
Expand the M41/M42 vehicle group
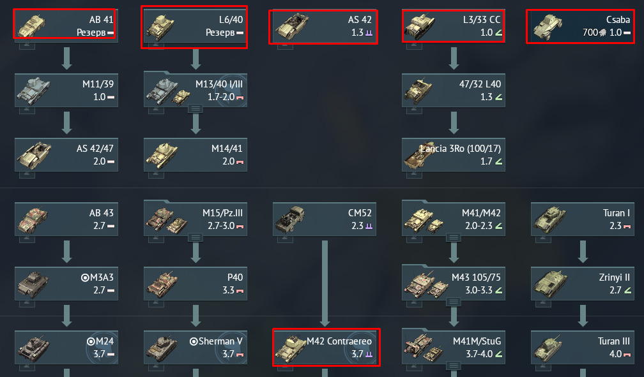(x=454, y=237)
